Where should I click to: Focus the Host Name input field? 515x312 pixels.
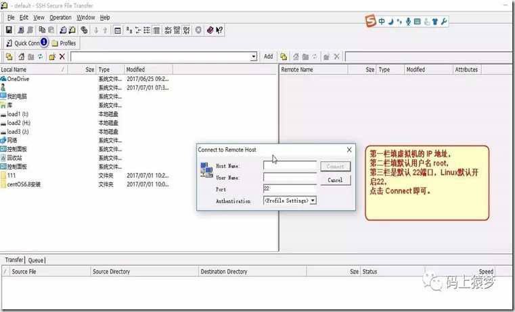click(290, 165)
